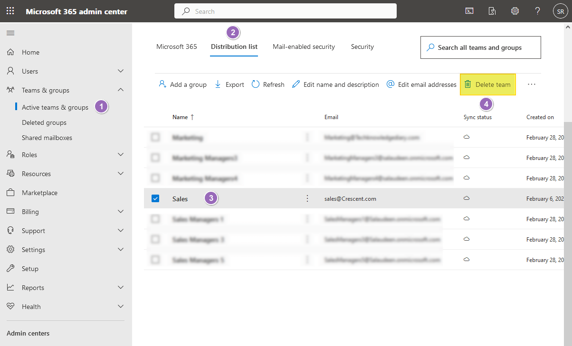Focus the top Search field
The image size is (572, 346).
pyautogui.click(x=286, y=11)
